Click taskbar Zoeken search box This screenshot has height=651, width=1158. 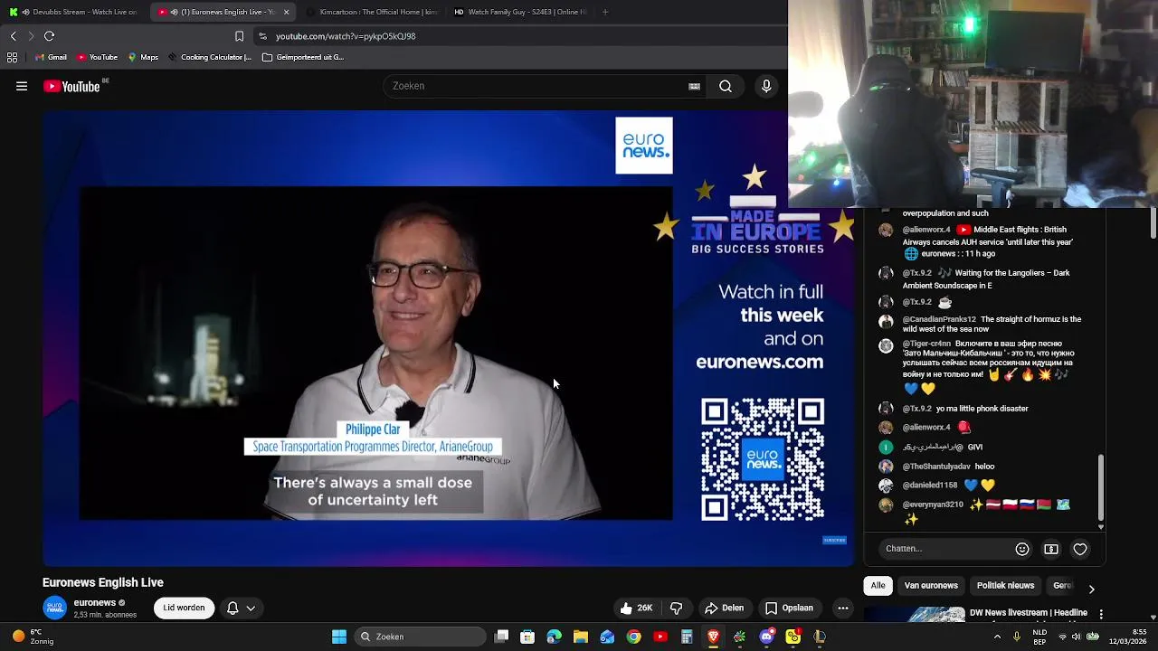click(x=420, y=637)
